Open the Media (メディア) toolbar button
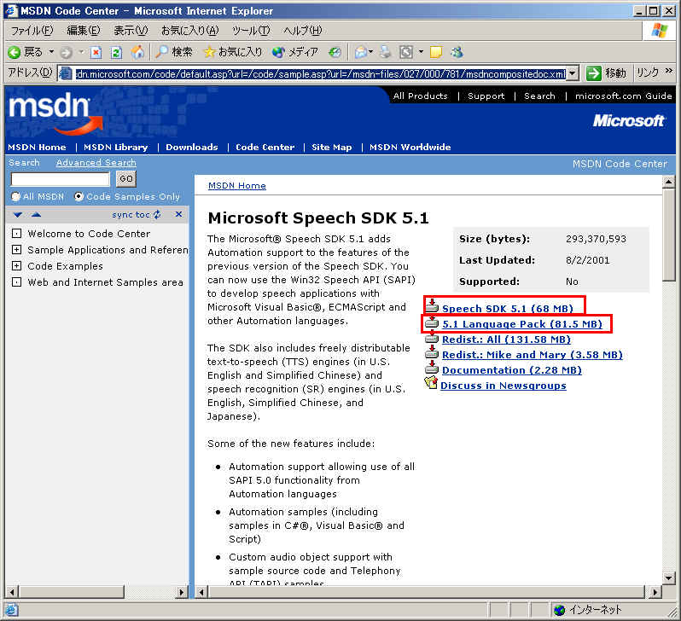681x621 pixels. point(295,53)
